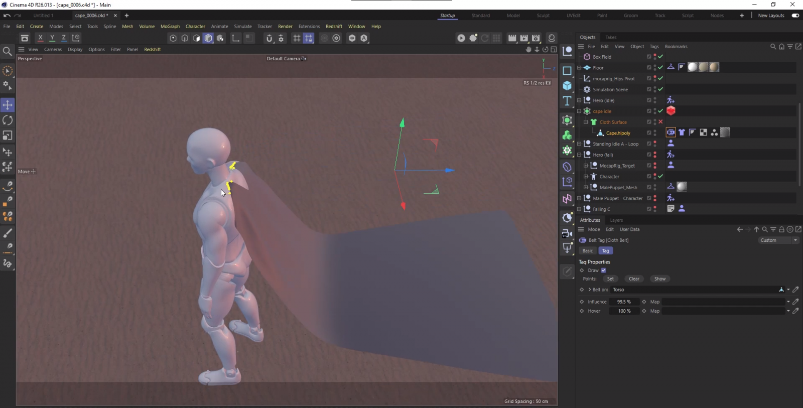Open the MoGraph menu

click(x=170, y=27)
